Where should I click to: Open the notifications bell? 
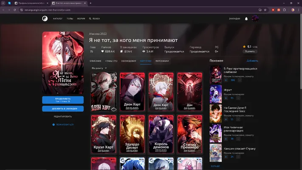246,19
